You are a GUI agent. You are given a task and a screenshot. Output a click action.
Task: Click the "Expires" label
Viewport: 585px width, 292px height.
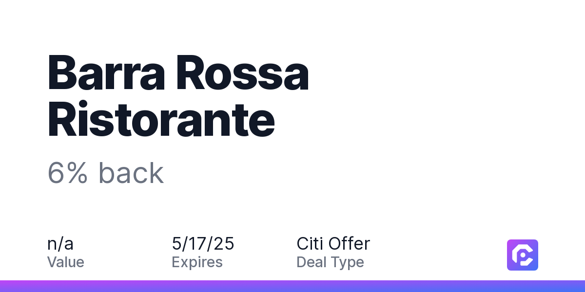point(197,262)
